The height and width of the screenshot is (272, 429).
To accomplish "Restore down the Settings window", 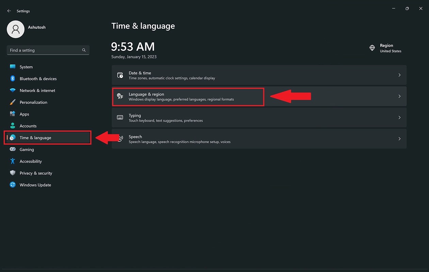I will (407, 8).
